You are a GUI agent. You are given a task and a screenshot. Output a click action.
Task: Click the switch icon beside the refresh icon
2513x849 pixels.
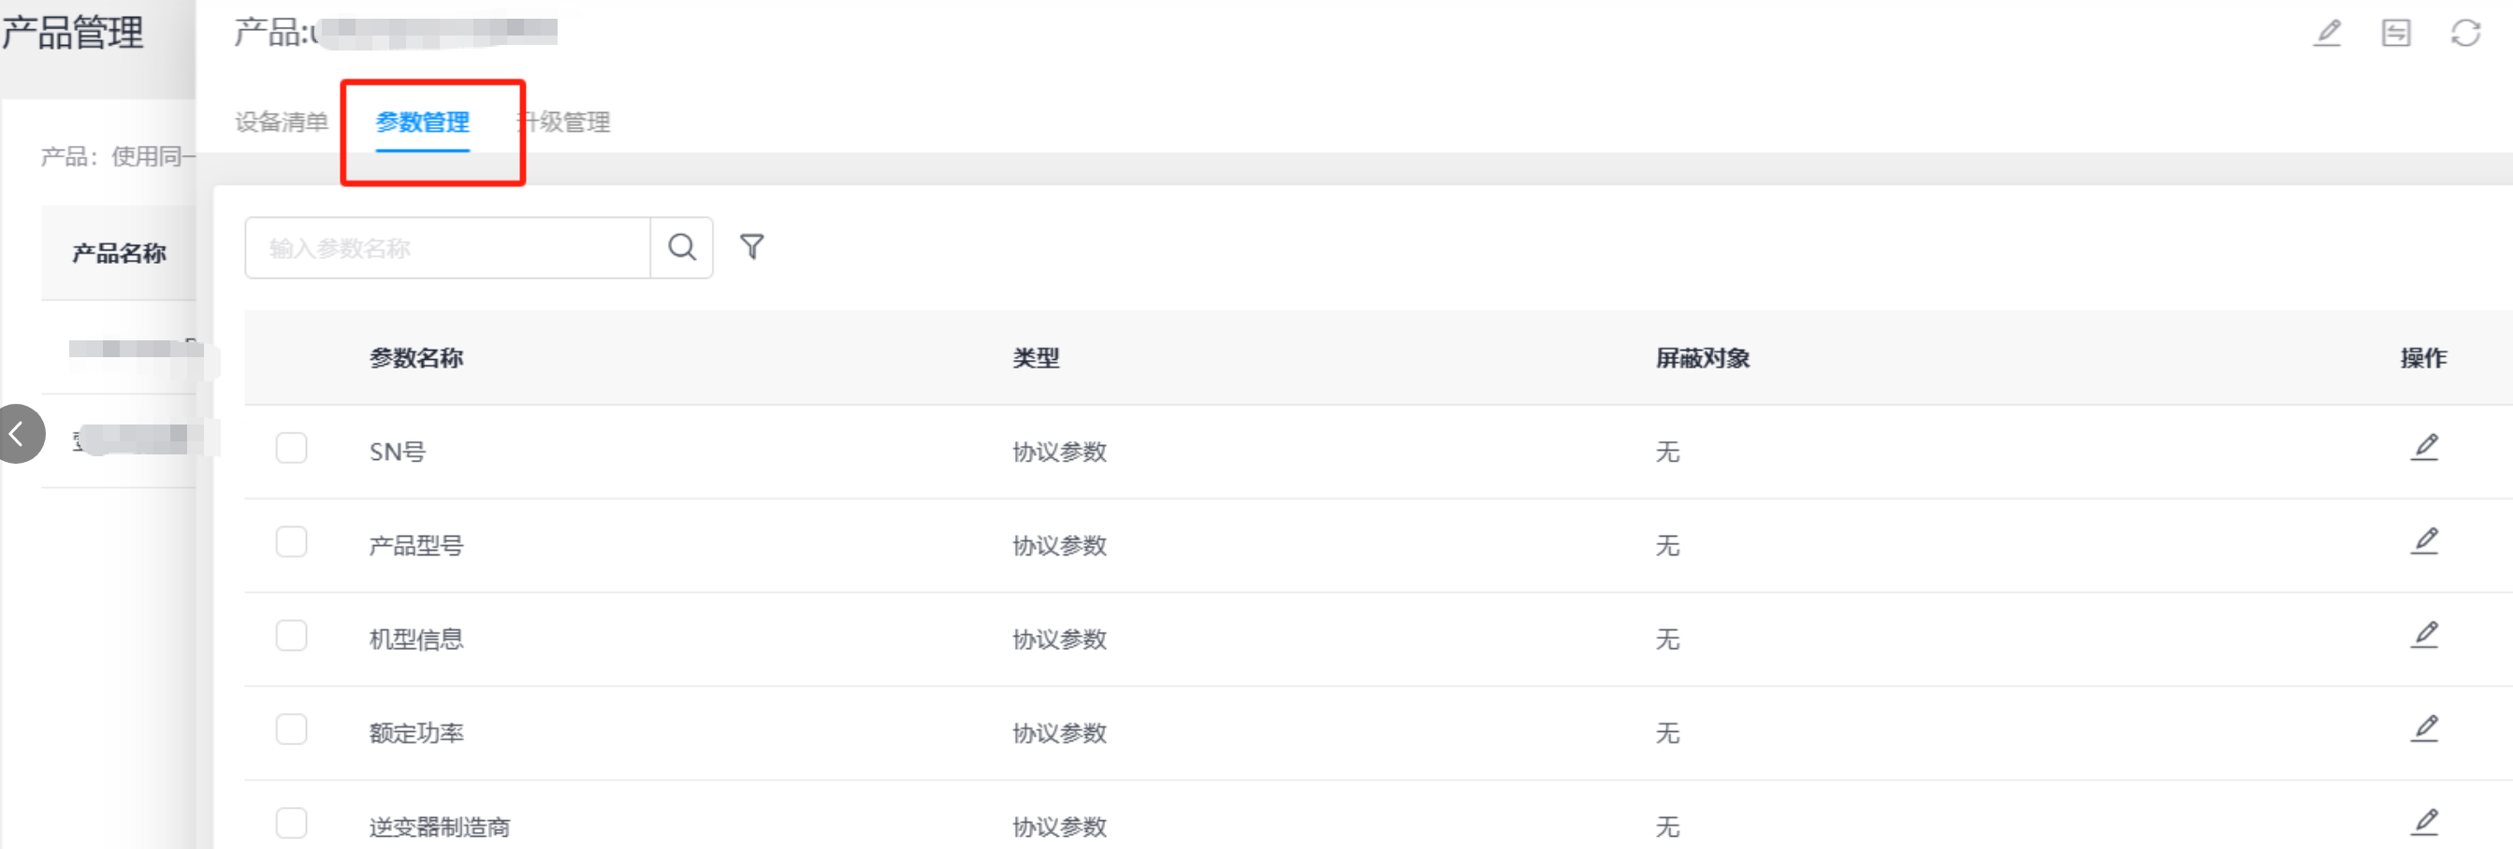point(2396,33)
